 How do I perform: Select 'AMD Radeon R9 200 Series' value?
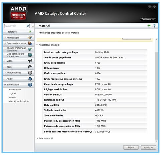coord(109,57)
